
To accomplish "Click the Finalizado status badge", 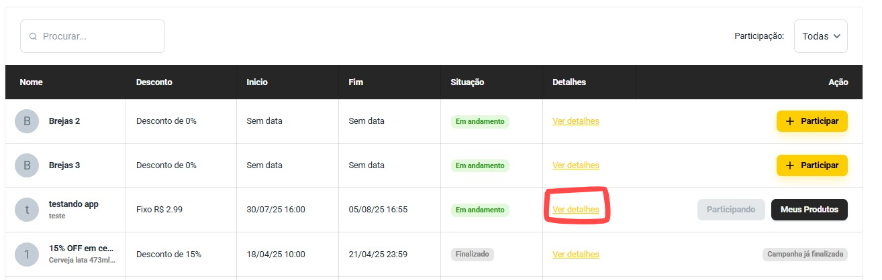I will 473,255.
